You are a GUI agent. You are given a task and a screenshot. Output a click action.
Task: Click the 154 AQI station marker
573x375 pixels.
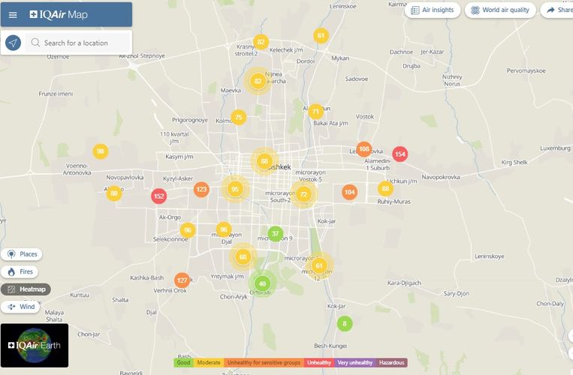pyautogui.click(x=400, y=154)
